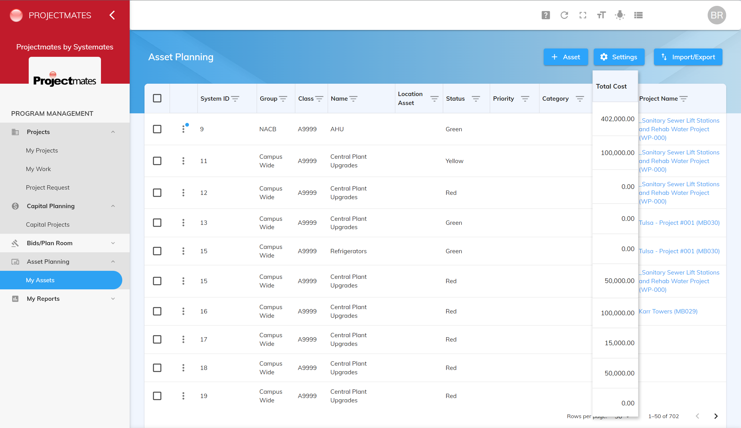
Task: Click the help question mark icon
Action: [546, 15]
